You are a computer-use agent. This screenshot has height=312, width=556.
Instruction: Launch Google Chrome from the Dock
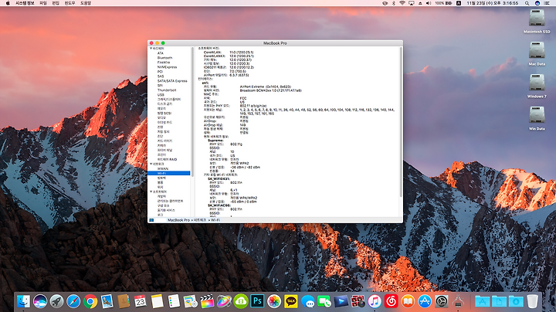pos(90,301)
